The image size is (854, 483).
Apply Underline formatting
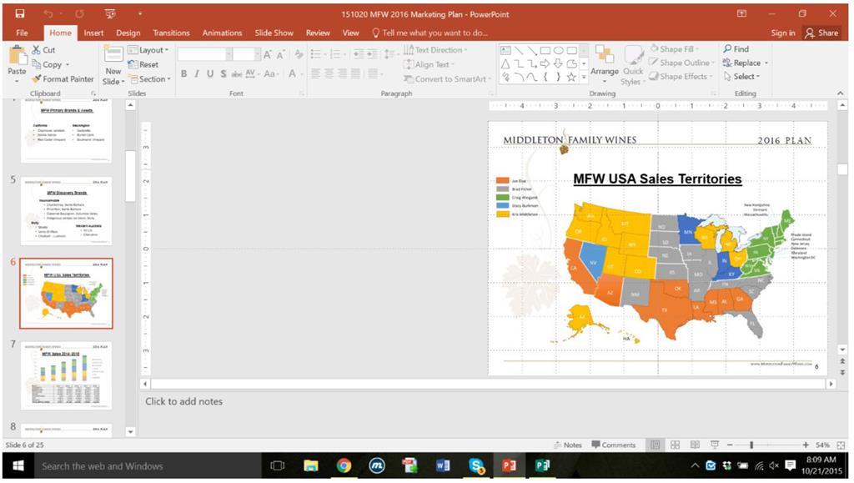pos(209,73)
